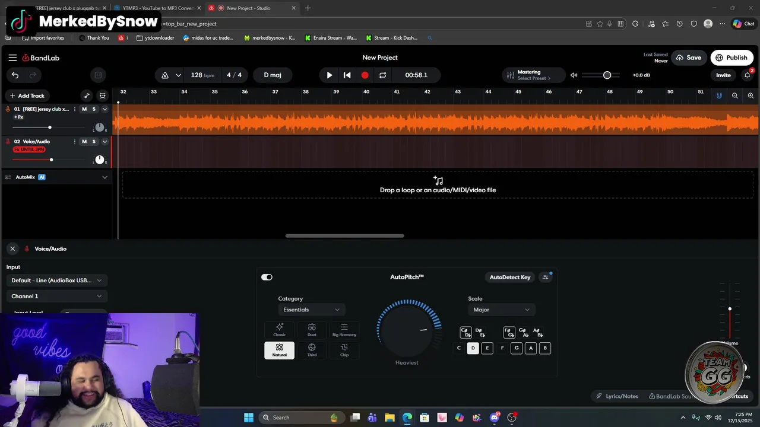
Task: Save the project
Action: pyautogui.click(x=688, y=58)
